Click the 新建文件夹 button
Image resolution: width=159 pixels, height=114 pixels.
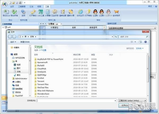click(x=25, y=42)
